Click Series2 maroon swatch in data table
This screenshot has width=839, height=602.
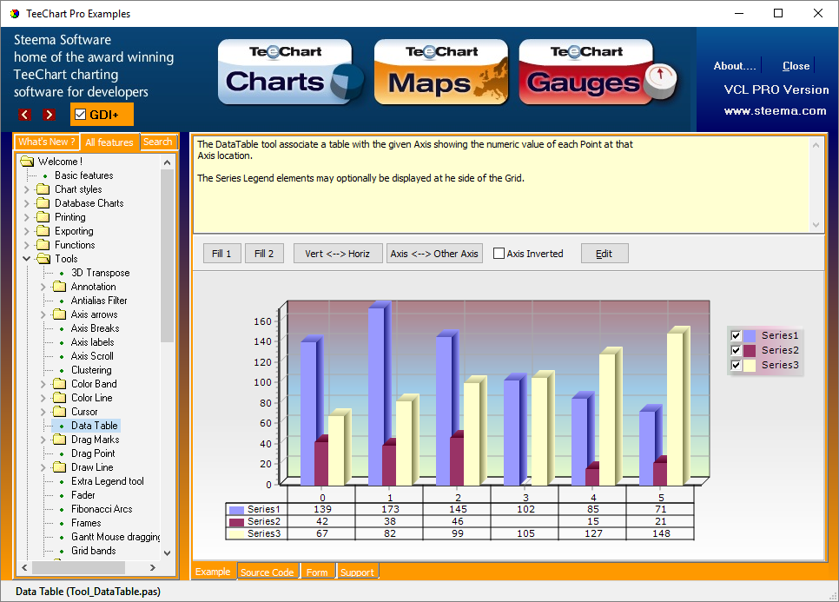pos(236,522)
